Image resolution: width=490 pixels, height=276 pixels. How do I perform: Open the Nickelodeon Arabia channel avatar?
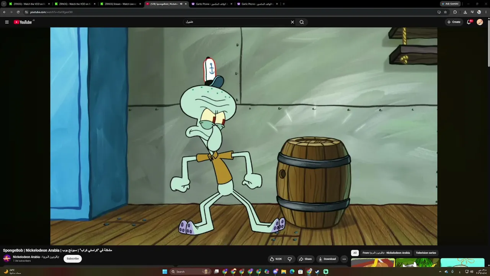[x=7, y=259]
